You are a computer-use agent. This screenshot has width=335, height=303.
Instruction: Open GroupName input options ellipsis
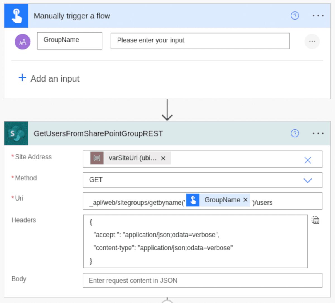pyautogui.click(x=312, y=42)
